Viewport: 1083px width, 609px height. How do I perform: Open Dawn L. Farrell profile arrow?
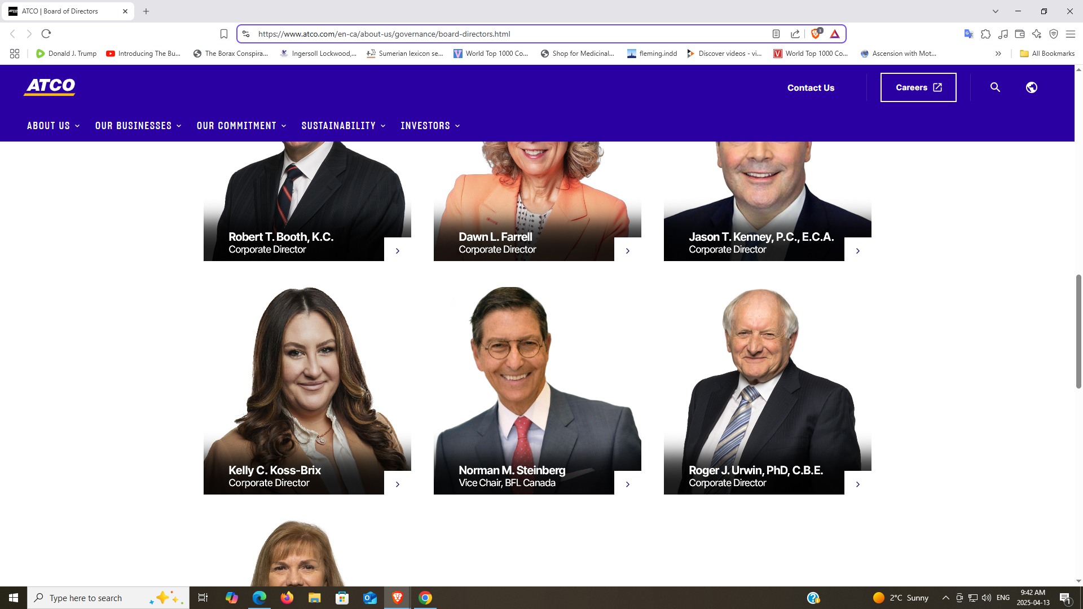pos(628,250)
